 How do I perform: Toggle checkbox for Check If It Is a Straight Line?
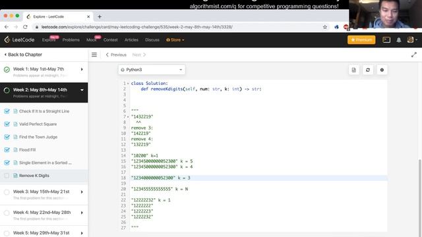pyautogui.click(x=7, y=111)
